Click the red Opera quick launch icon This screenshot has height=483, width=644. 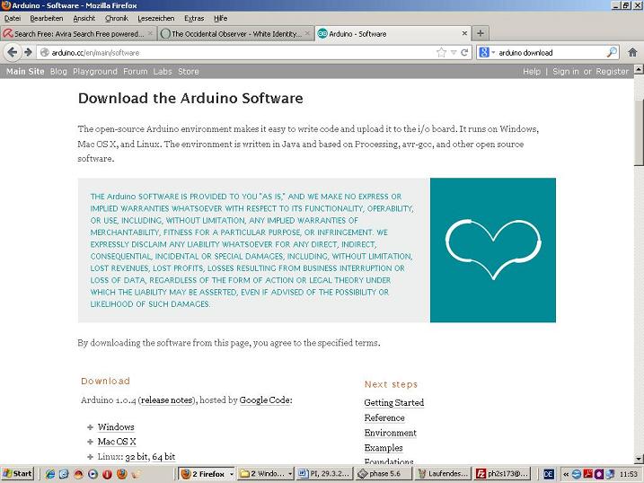107,474
